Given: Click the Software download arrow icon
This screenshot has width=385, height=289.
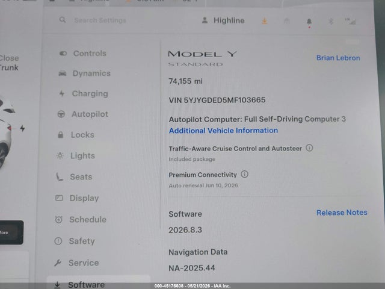Looking at the screenshot, I should (x=57, y=285).
